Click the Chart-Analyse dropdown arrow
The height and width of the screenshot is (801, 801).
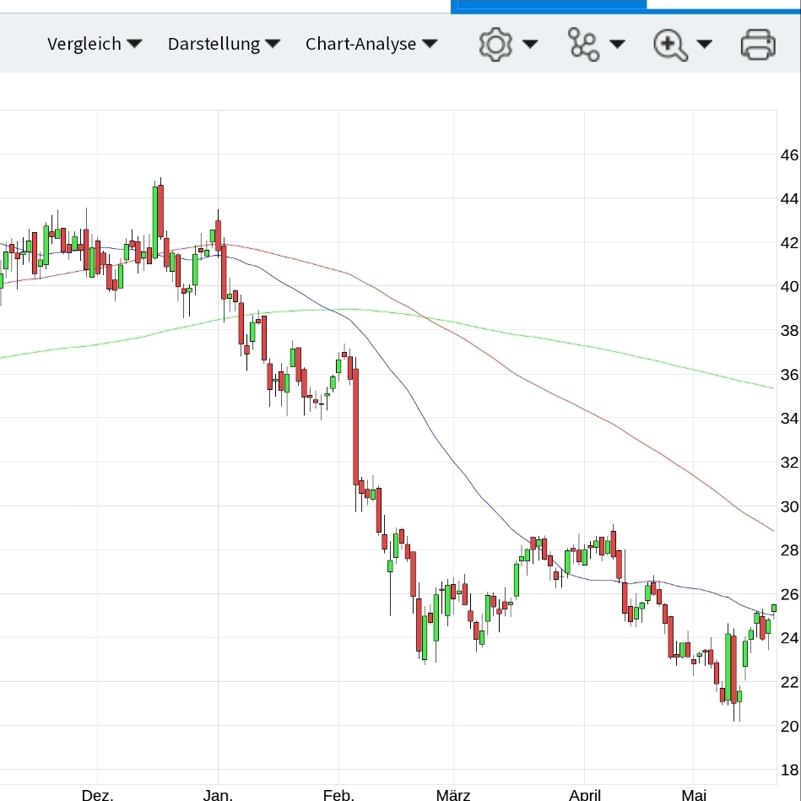tap(430, 44)
